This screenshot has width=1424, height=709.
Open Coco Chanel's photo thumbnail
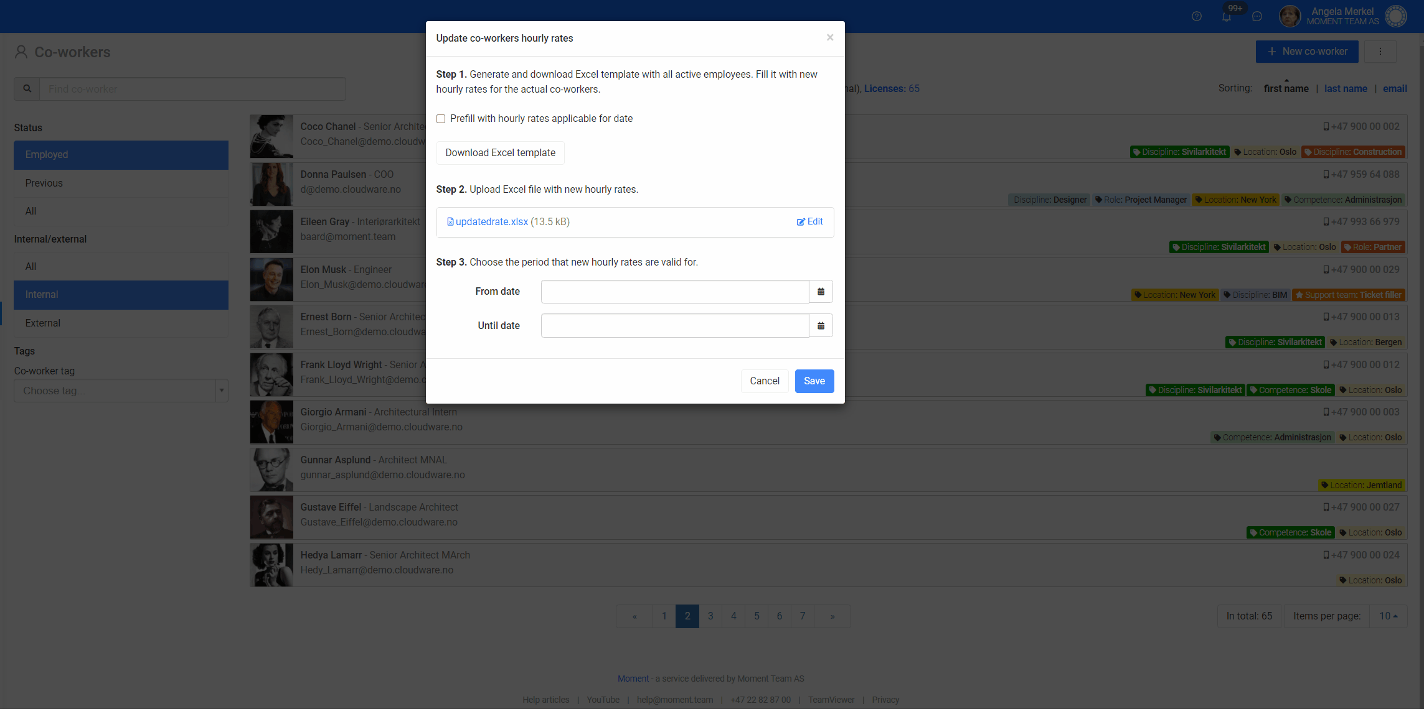tap(271, 137)
